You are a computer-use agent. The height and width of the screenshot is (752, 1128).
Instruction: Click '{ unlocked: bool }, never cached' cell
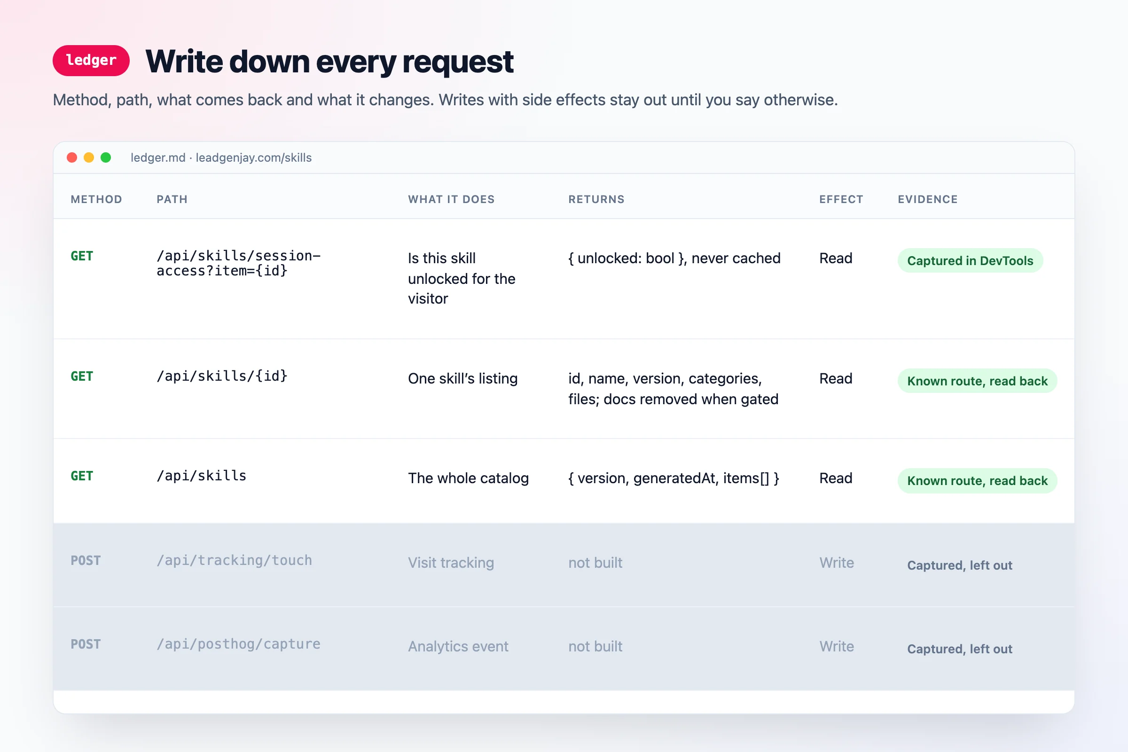click(674, 258)
